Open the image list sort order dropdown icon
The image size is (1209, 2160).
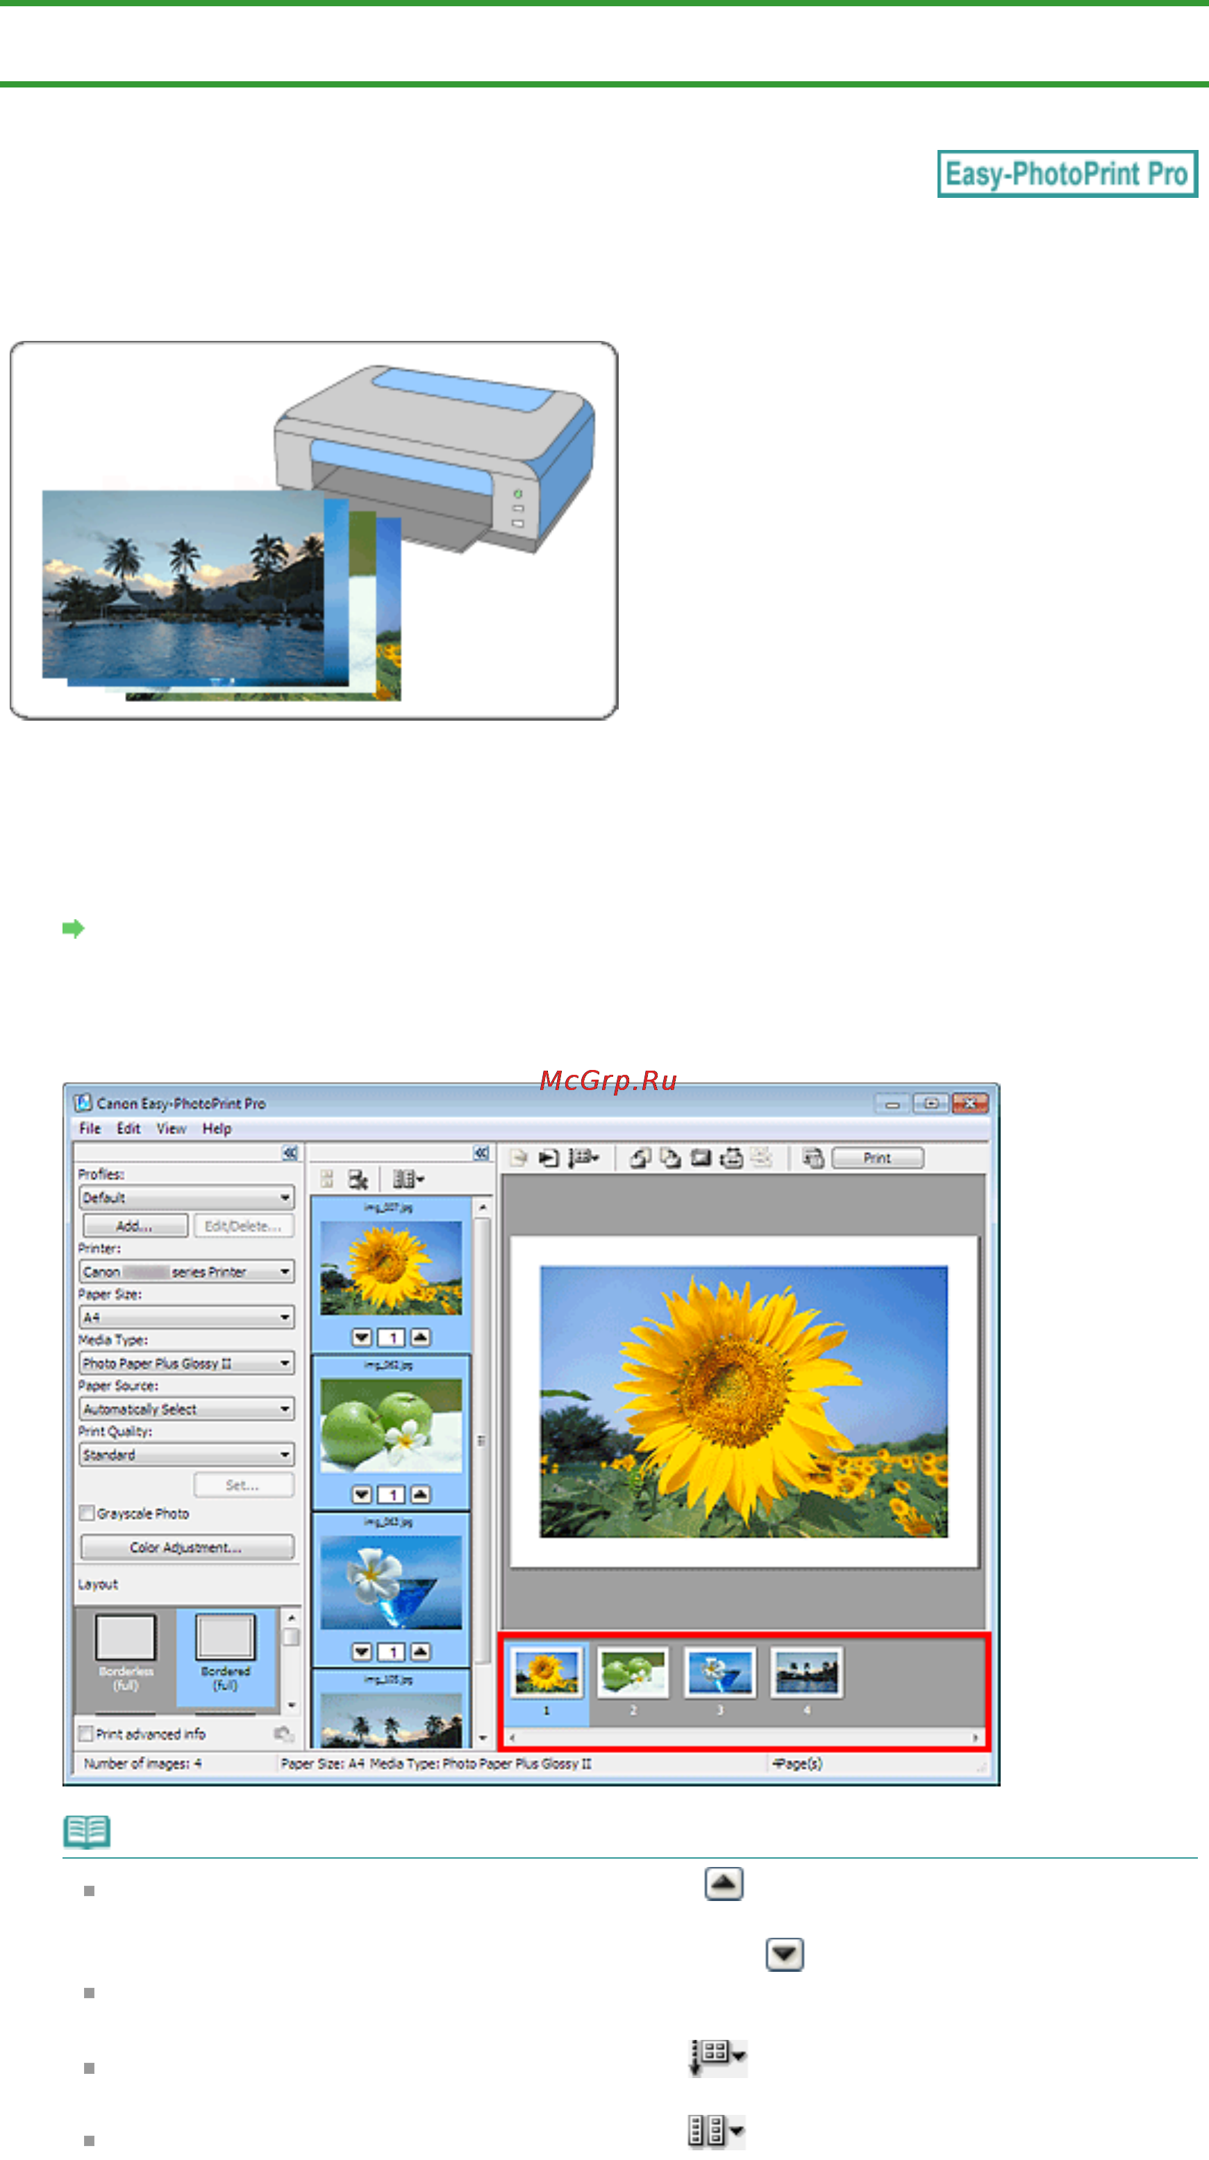point(408,1180)
